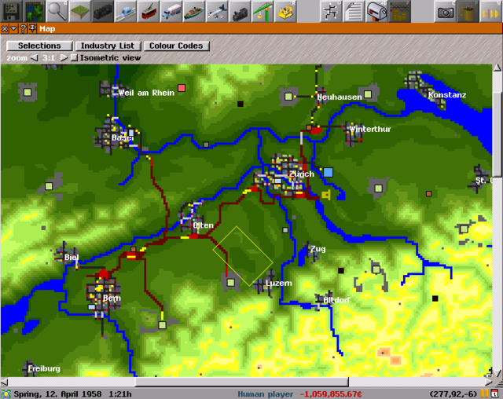Close the Map window with the X

click(5, 29)
